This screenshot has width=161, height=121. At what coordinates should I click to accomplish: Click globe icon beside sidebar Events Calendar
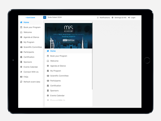coord(21,67)
